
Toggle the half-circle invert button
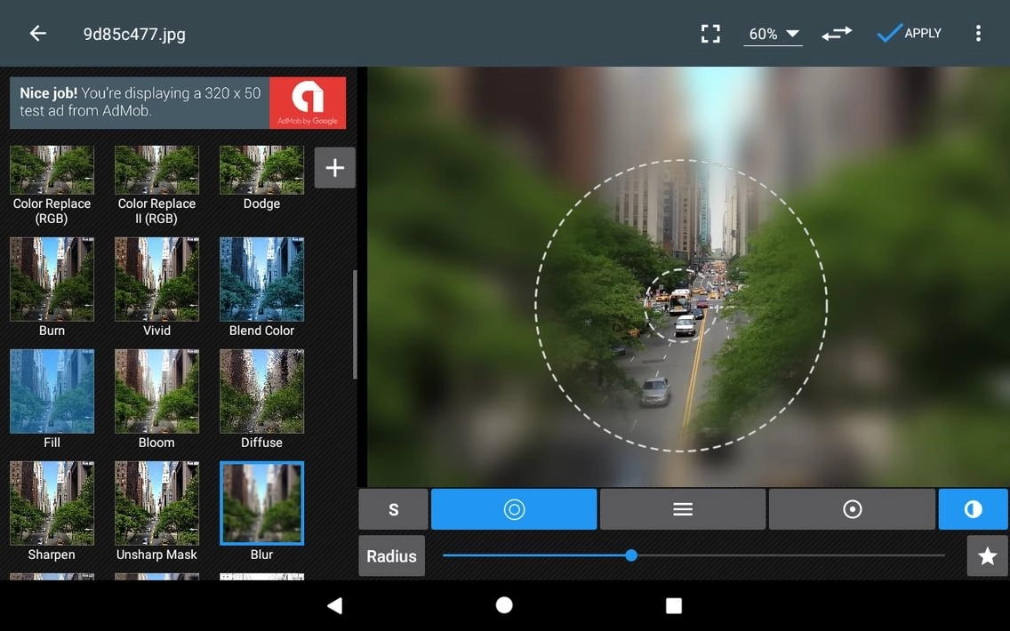click(x=973, y=509)
